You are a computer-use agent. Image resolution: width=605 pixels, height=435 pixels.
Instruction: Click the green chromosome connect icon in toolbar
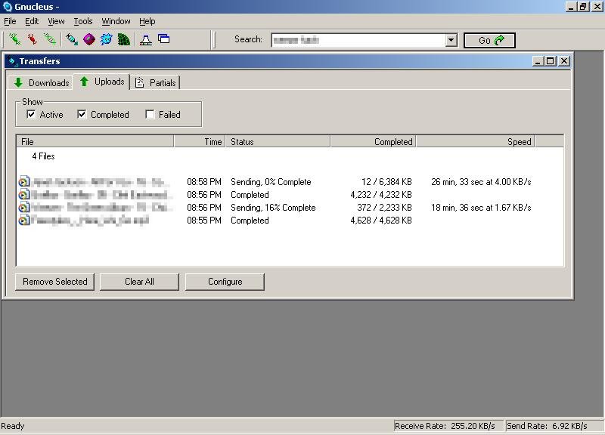tap(15, 39)
